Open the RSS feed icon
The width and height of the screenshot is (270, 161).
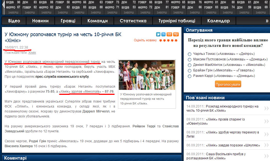click(163, 34)
